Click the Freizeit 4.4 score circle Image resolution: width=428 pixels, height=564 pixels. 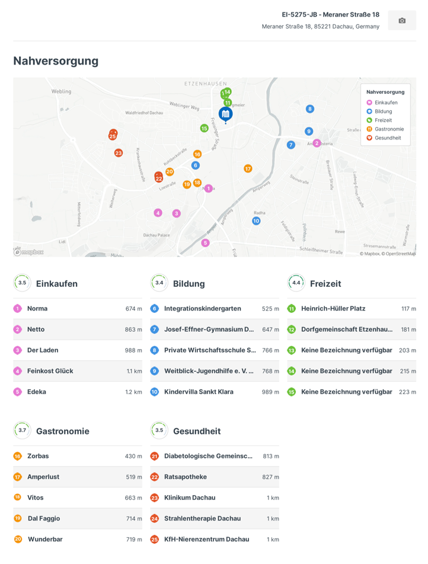click(296, 283)
